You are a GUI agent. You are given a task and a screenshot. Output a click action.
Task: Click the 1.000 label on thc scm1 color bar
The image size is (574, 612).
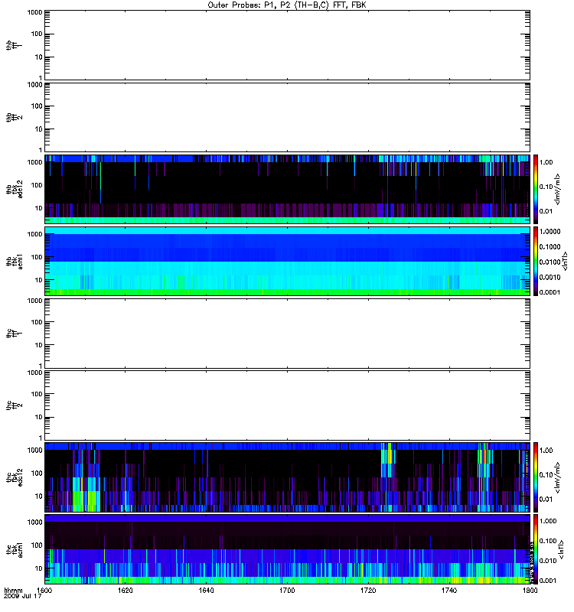pos(548,521)
